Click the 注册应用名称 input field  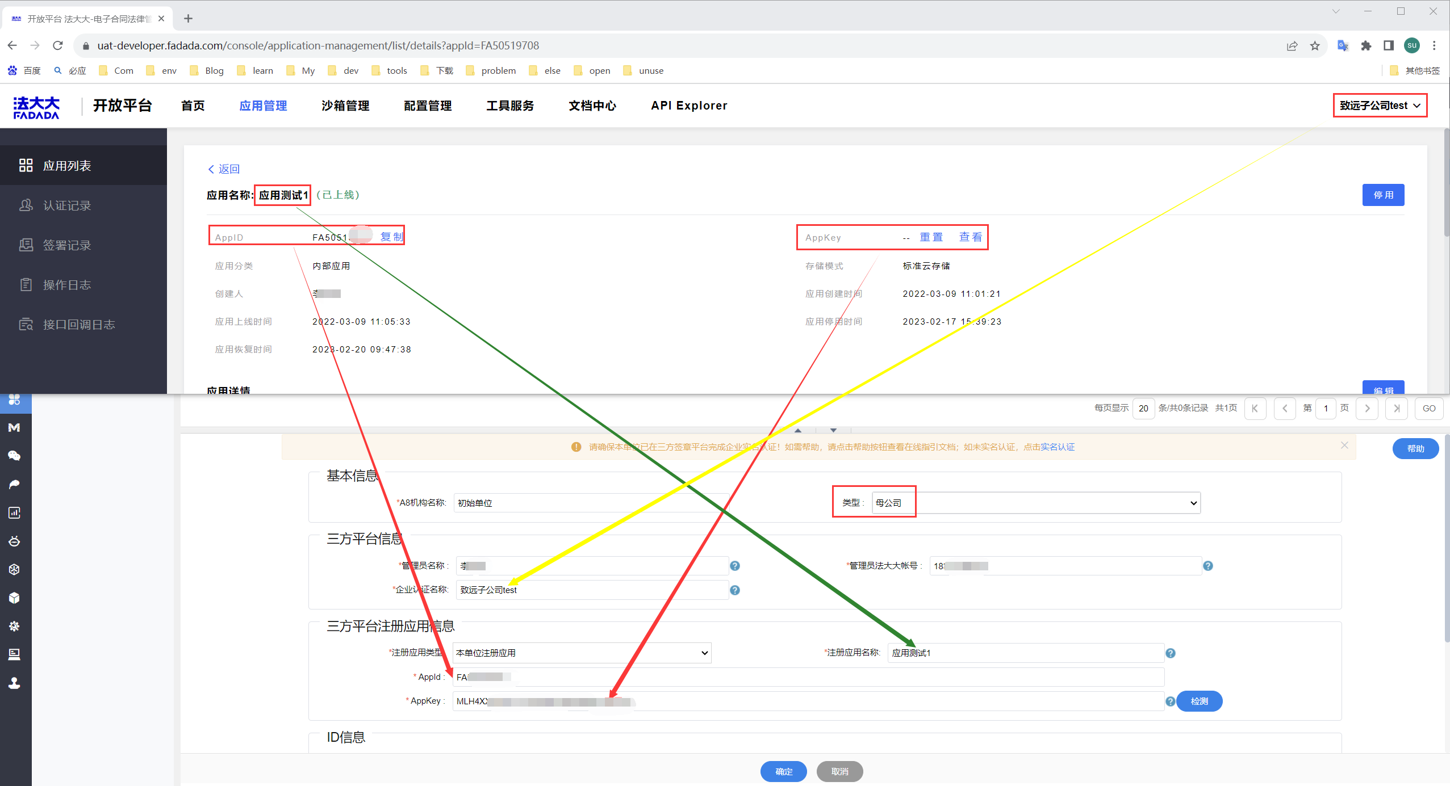(1025, 653)
